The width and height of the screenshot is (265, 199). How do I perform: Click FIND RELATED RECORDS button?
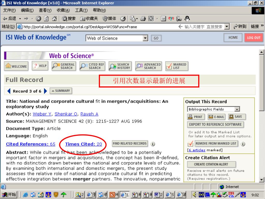click(x=130, y=144)
